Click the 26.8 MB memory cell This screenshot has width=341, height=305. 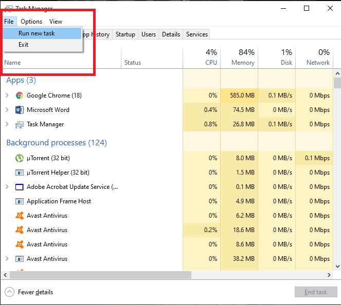pyautogui.click(x=239, y=124)
